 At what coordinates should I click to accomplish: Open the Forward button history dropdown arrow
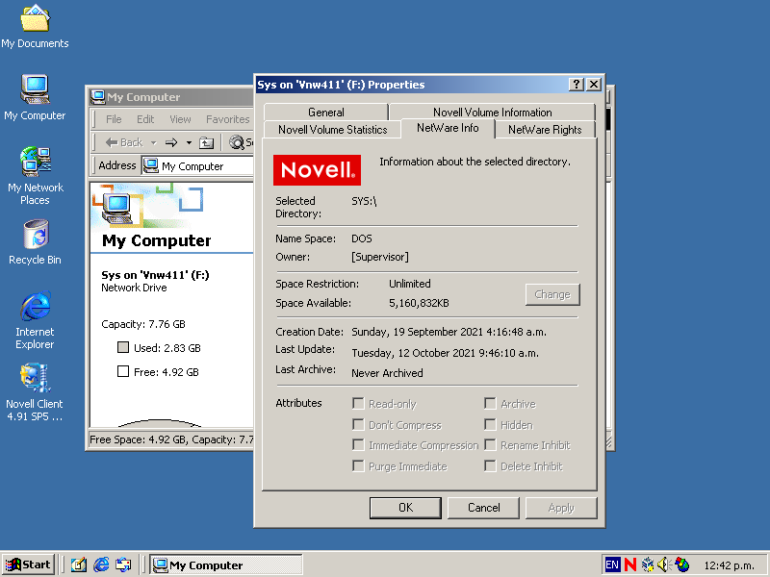(x=189, y=142)
